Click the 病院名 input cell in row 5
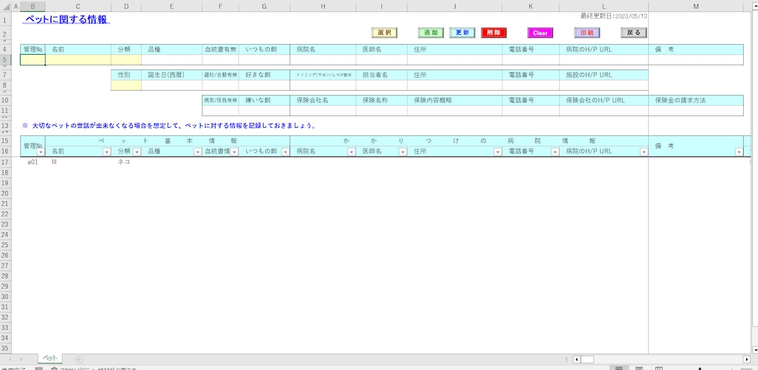This screenshot has width=758, height=370. (322, 60)
